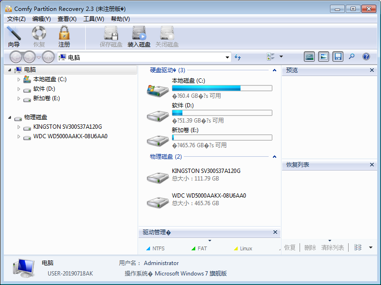Expand WDC WD5000AAKX-08U6AA0 in the tree
This screenshot has height=285, width=381.
pyautogui.click(x=19, y=136)
